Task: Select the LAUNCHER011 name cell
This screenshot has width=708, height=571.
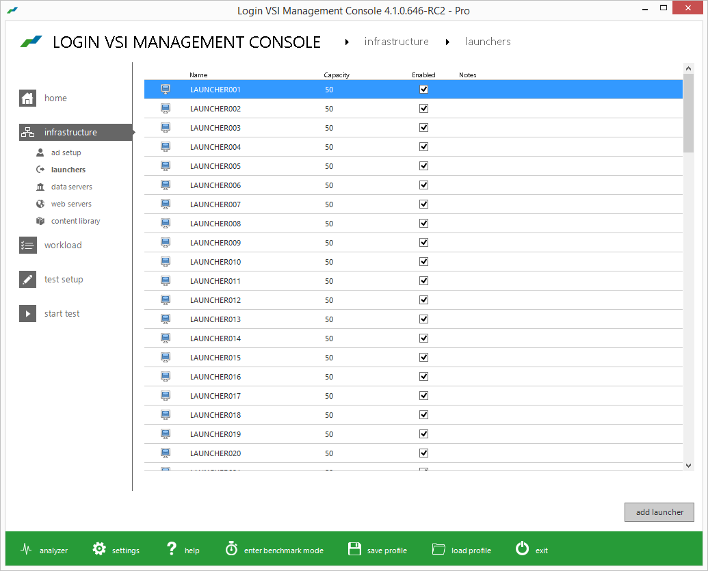Action: point(215,281)
